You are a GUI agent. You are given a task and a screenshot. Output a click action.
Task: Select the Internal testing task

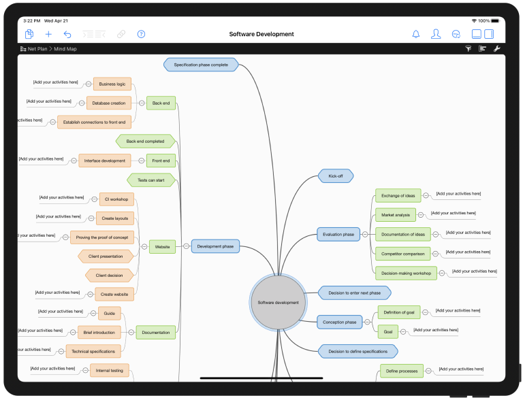tap(110, 370)
